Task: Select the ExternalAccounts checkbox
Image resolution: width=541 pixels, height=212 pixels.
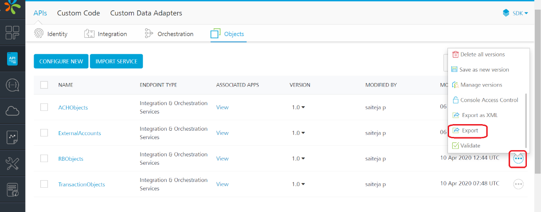Action: [44, 133]
